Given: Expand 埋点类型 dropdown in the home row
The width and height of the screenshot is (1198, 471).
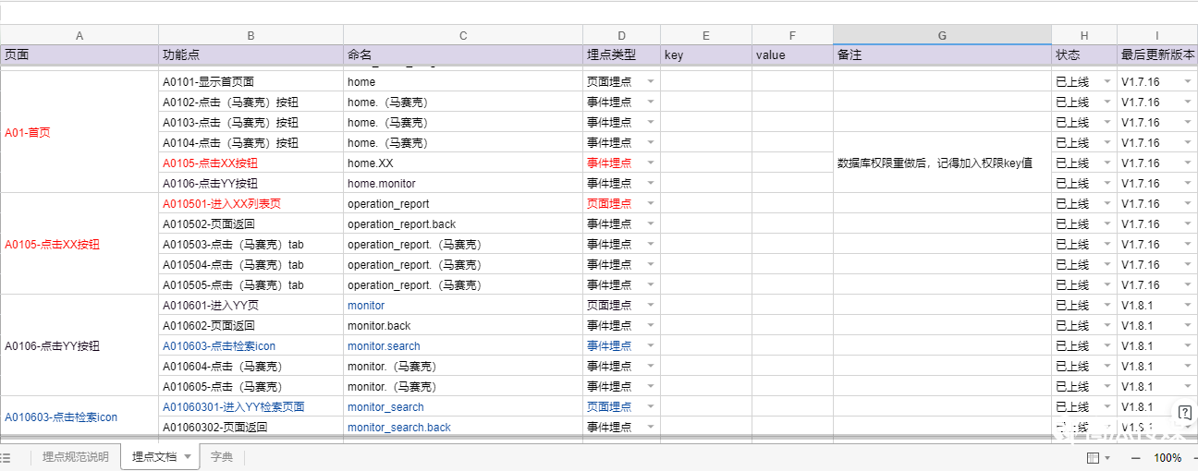Looking at the screenshot, I should tap(650, 82).
